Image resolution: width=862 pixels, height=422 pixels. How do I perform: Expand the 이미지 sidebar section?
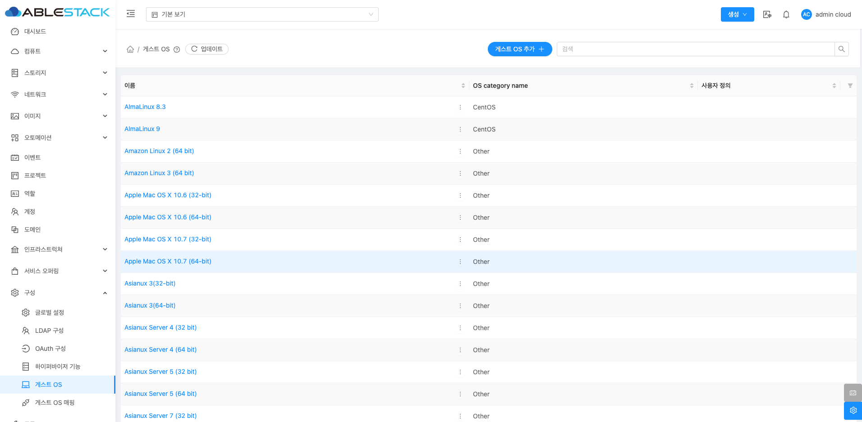[x=58, y=116]
